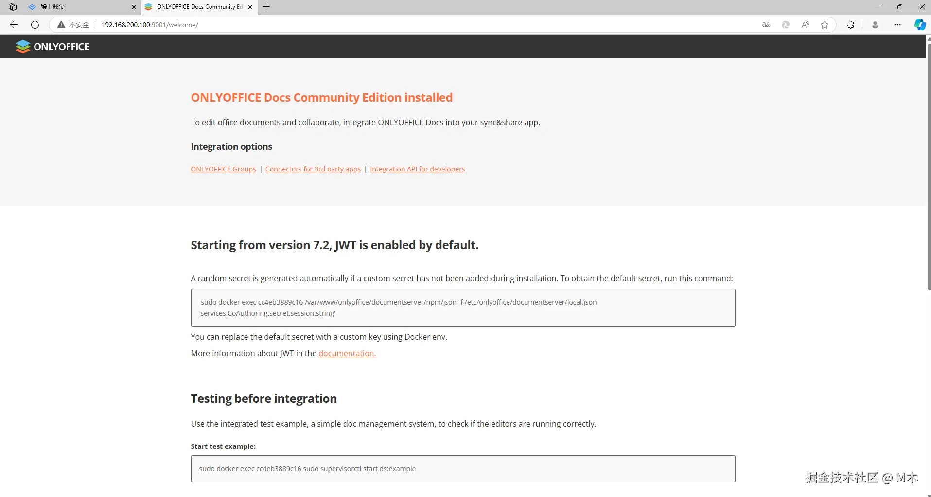Open the Copilot sidebar icon

[x=920, y=25]
